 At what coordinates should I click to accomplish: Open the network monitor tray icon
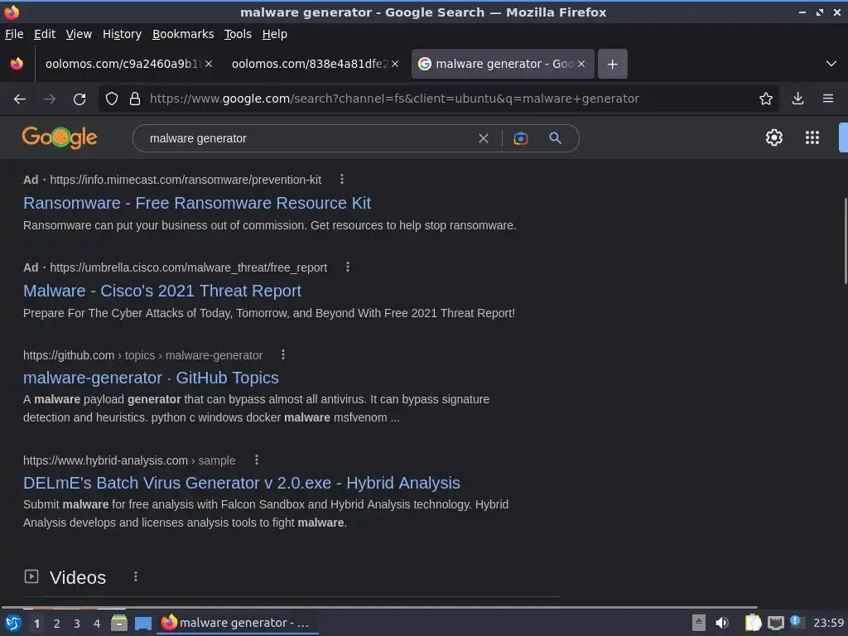pyautogui.click(x=776, y=623)
